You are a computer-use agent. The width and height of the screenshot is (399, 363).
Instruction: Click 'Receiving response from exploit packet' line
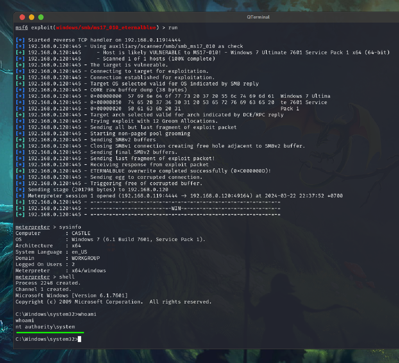[x=112, y=165]
